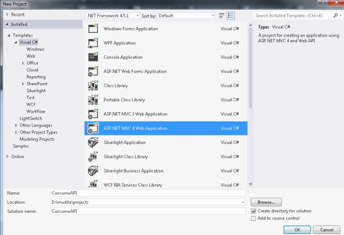
Task: Select the Web category in tree
Action: pyautogui.click(x=31, y=56)
